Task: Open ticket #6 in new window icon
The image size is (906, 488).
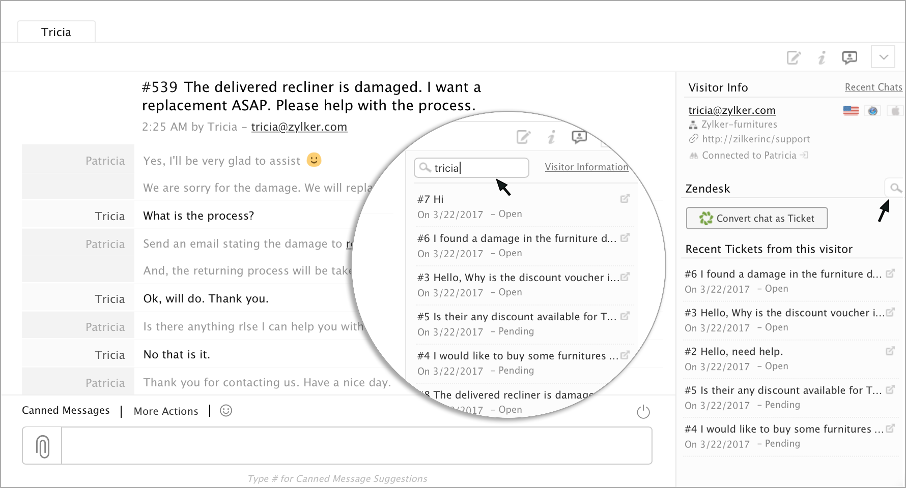Action: click(890, 274)
